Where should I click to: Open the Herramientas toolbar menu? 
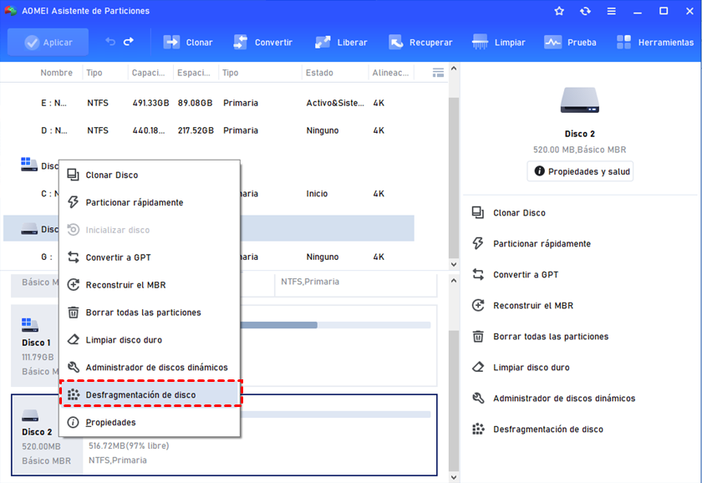point(655,42)
